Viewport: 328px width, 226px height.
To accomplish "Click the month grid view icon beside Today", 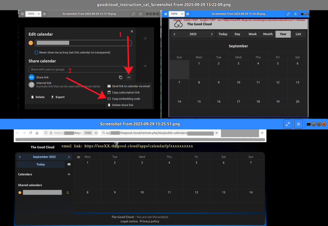I will click(x=69, y=164).
